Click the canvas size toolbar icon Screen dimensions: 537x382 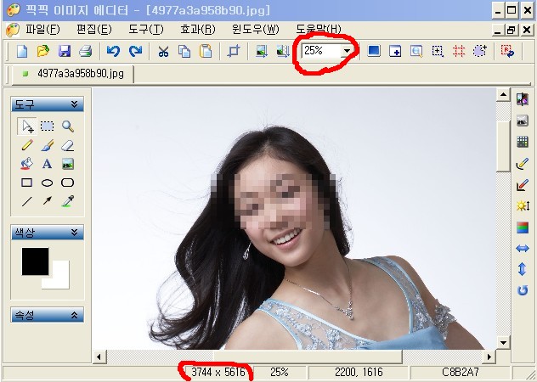[283, 51]
